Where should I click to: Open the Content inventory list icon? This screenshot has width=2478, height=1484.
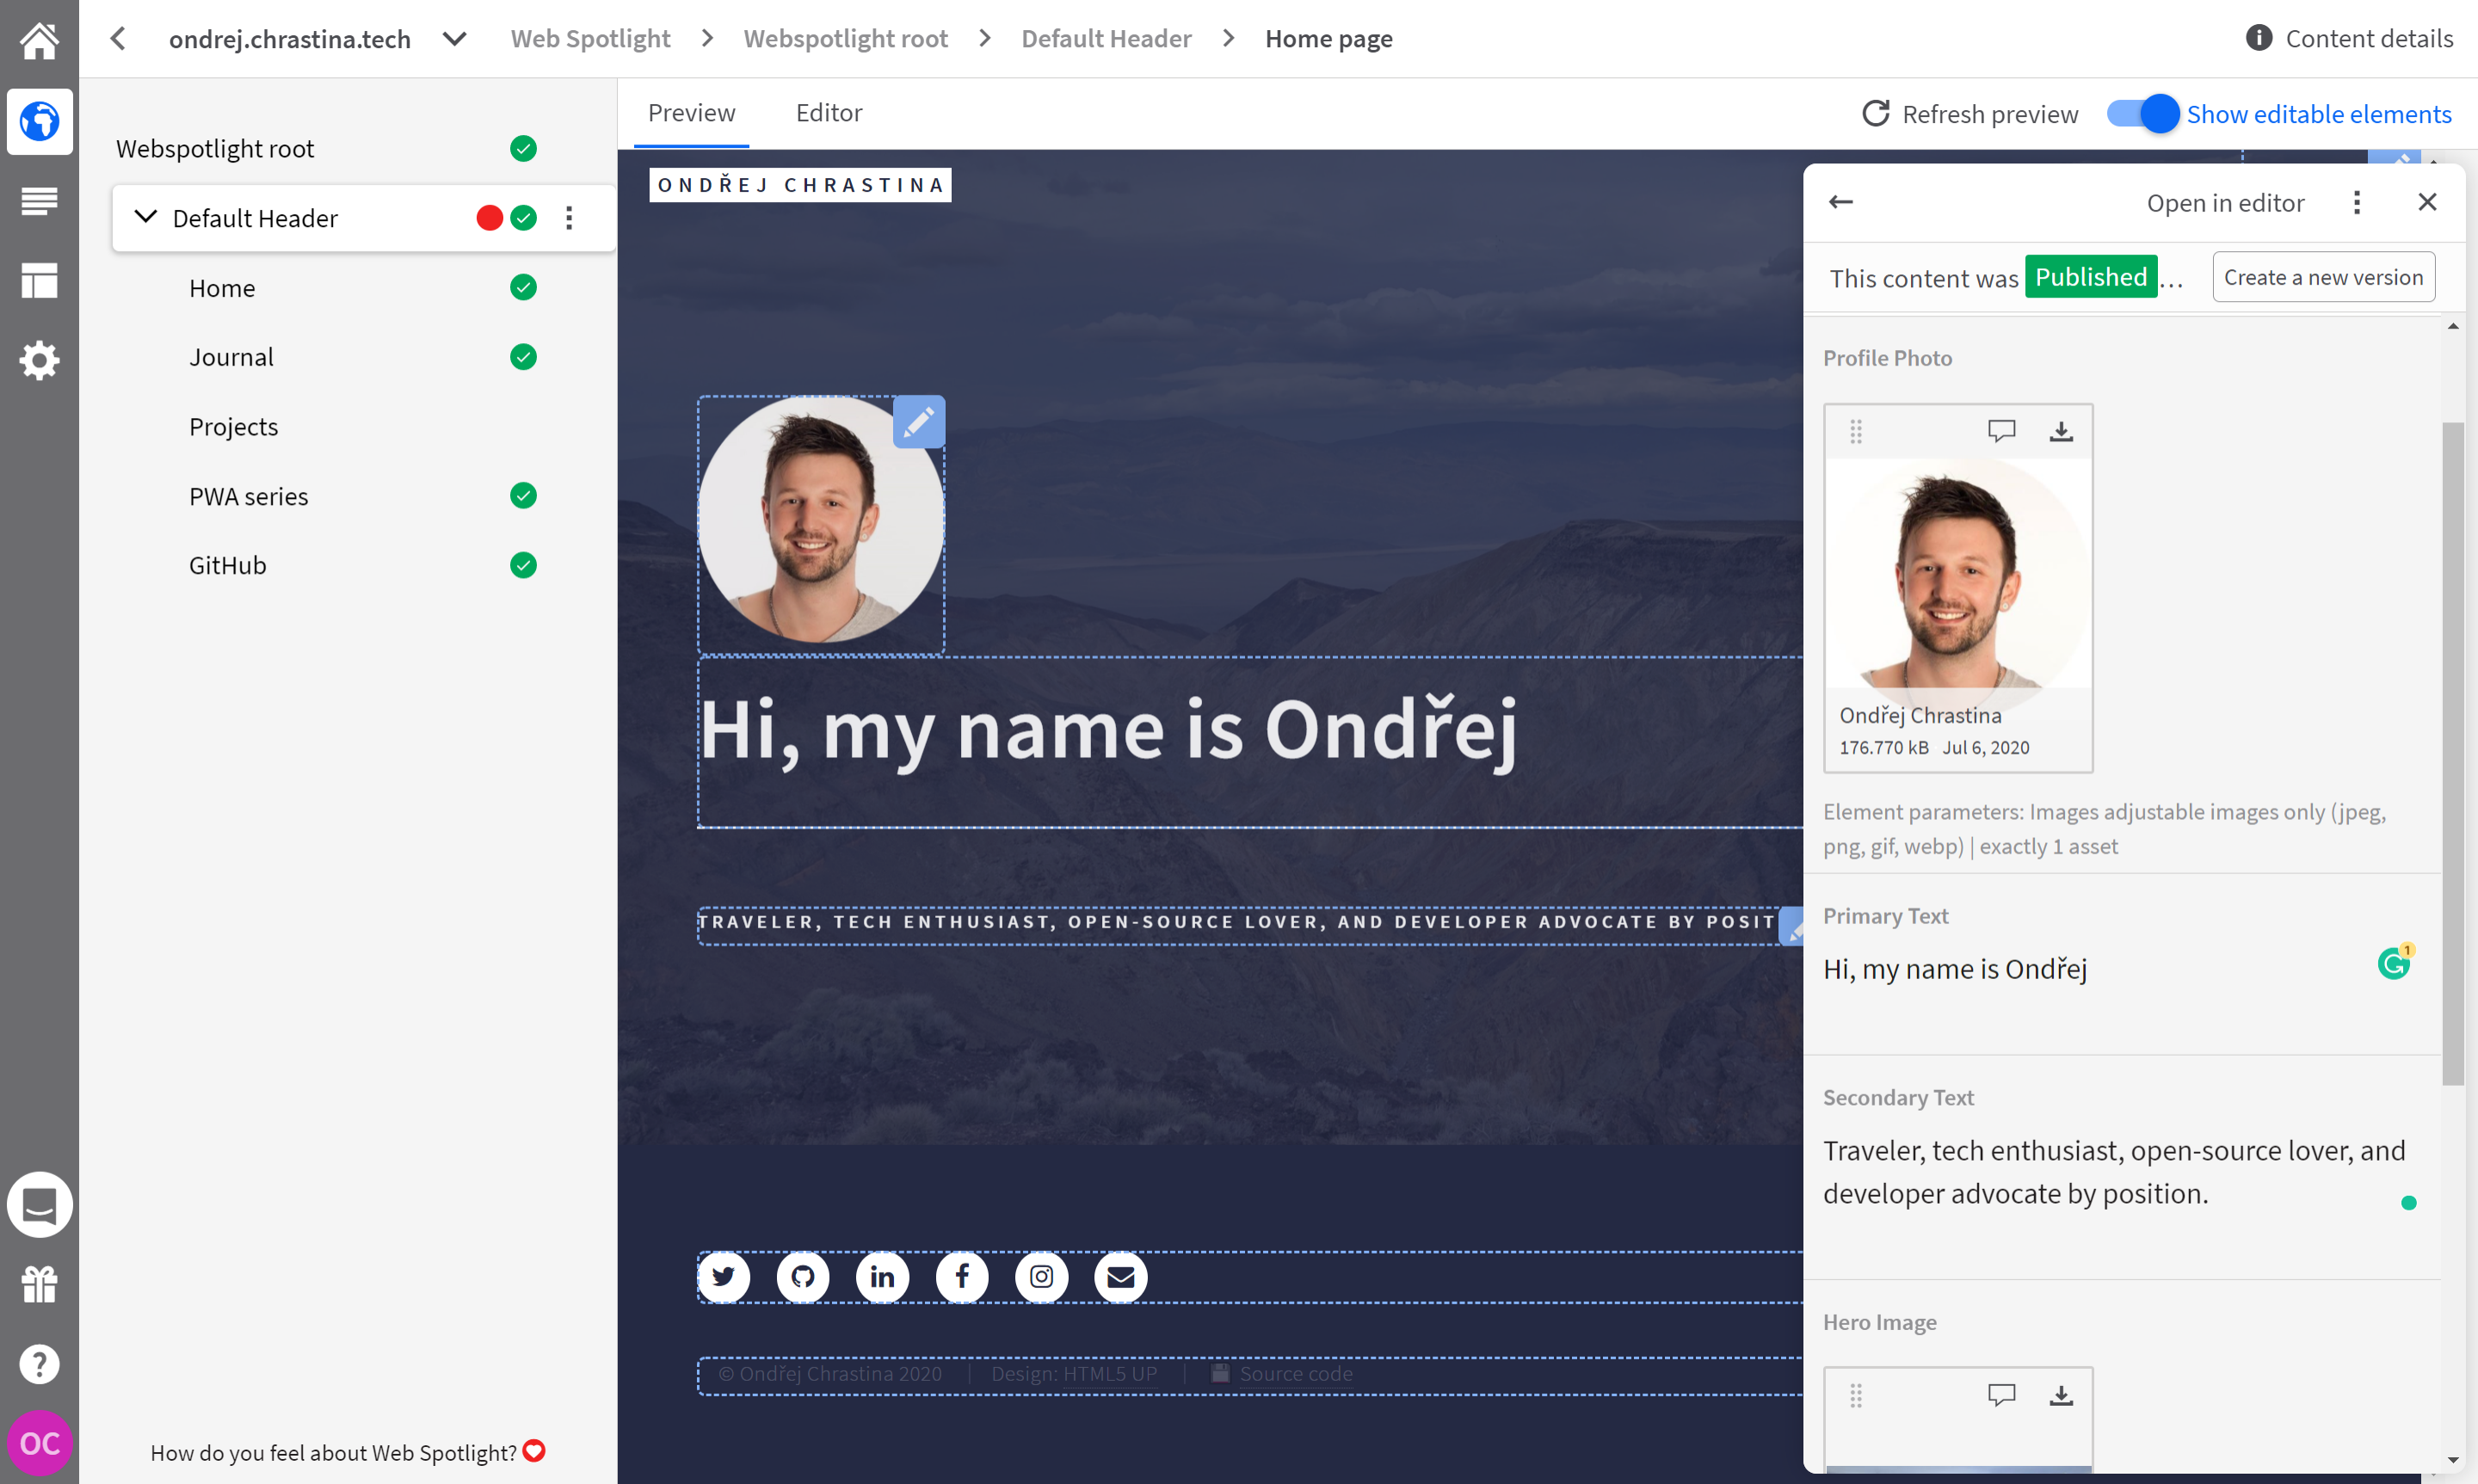pyautogui.click(x=39, y=201)
